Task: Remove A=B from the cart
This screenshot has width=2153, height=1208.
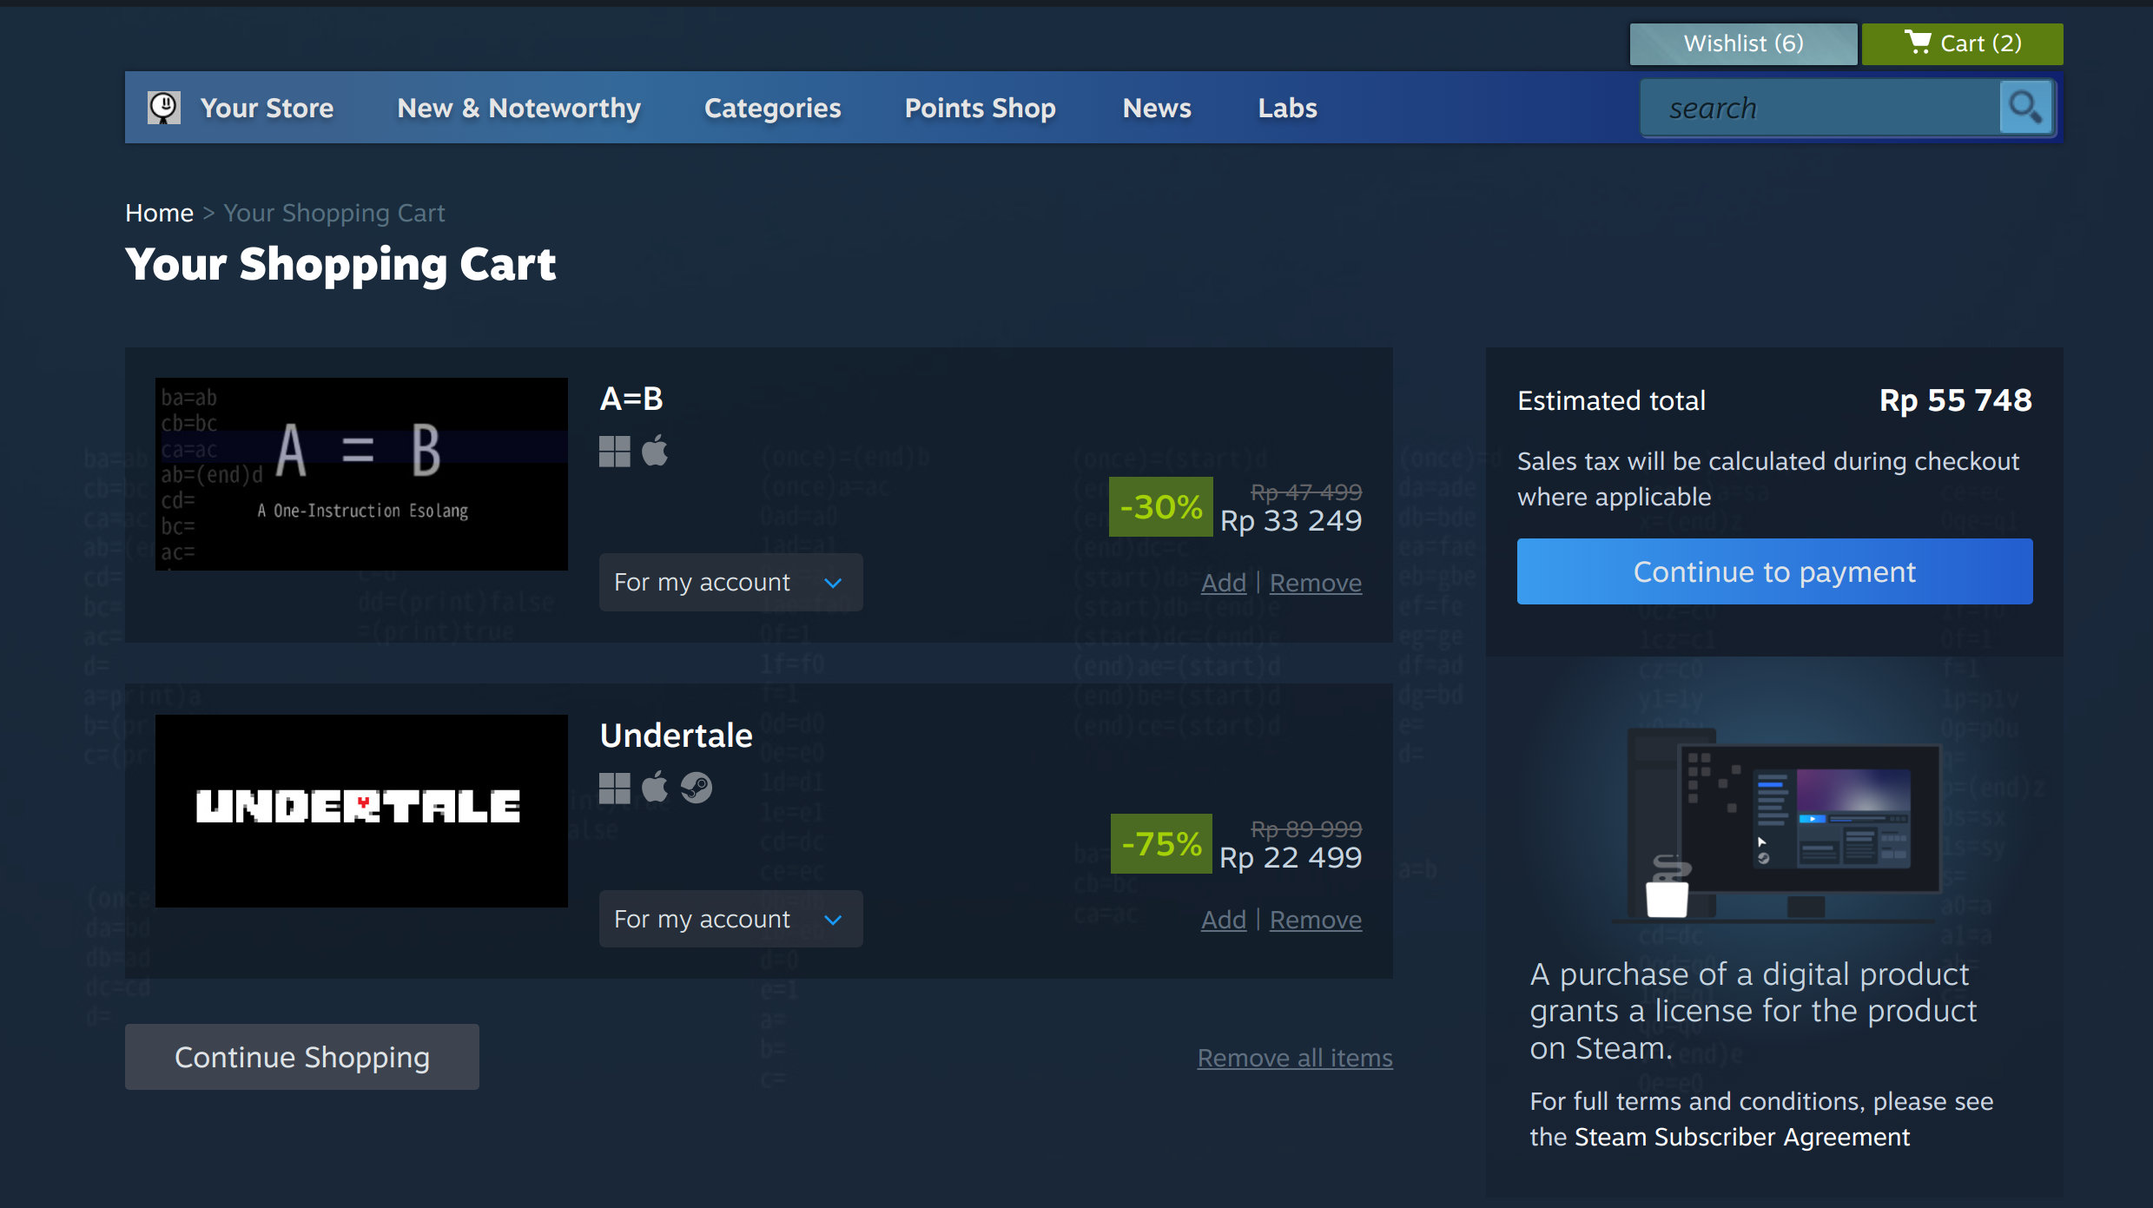Action: (x=1315, y=583)
